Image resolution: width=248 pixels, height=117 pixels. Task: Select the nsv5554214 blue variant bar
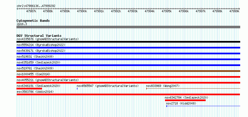(x=128, y=48)
